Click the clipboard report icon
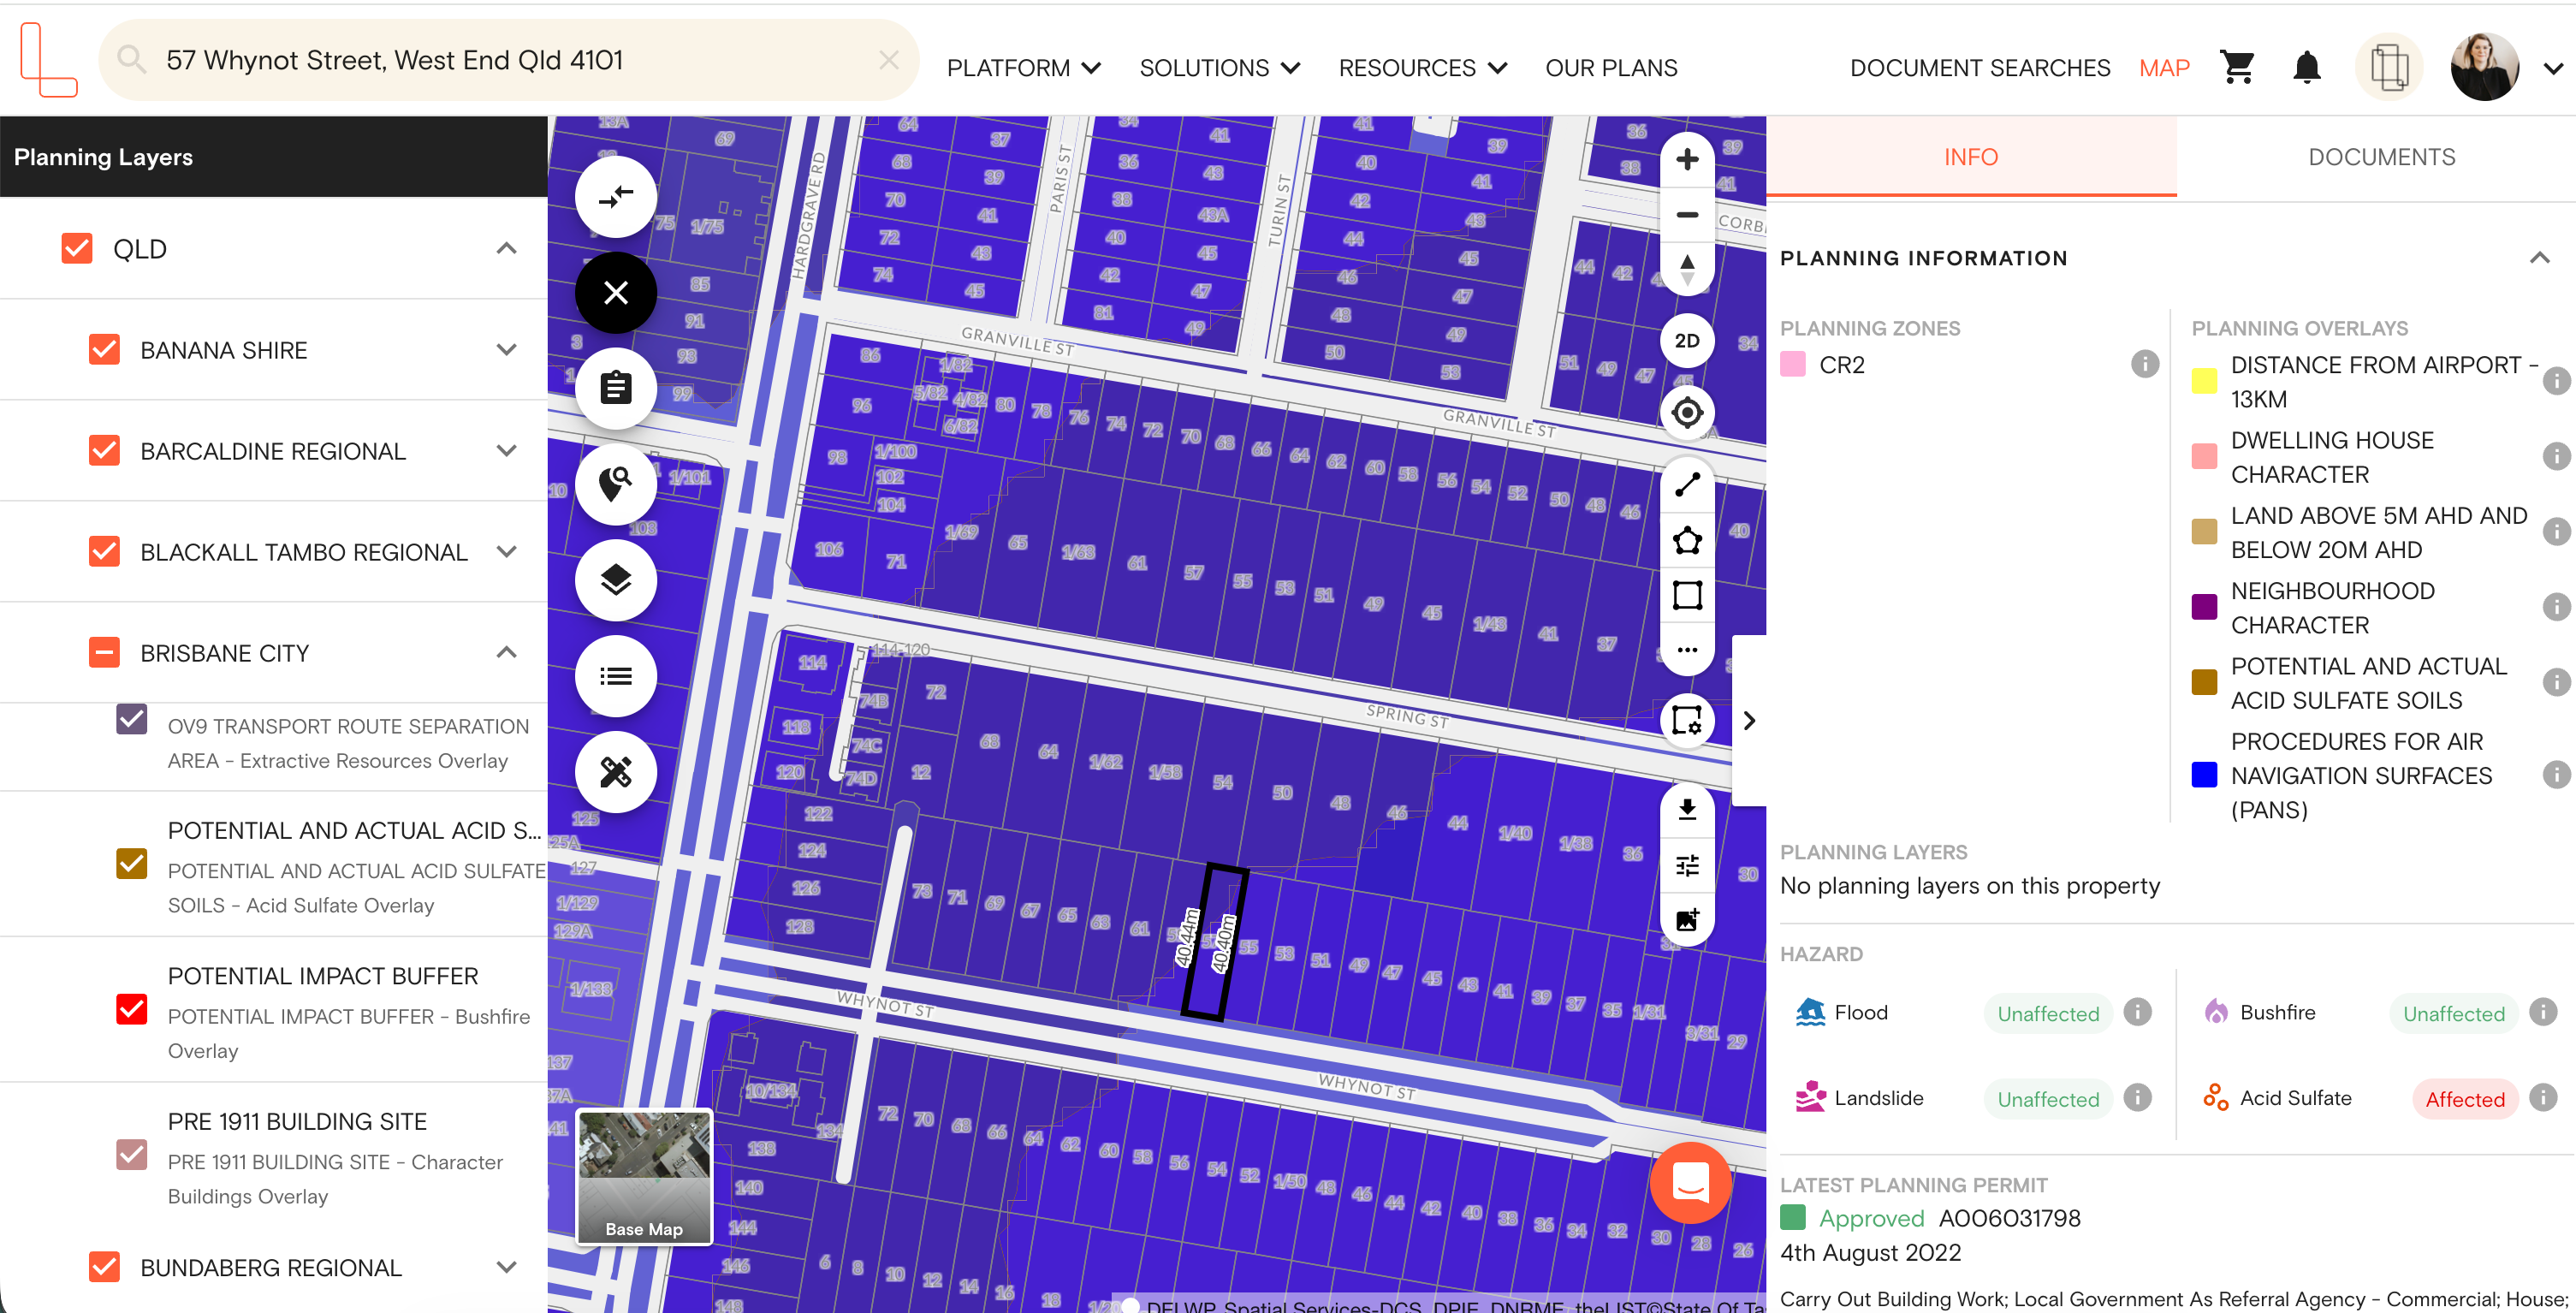2576x1313 pixels. click(615, 388)
